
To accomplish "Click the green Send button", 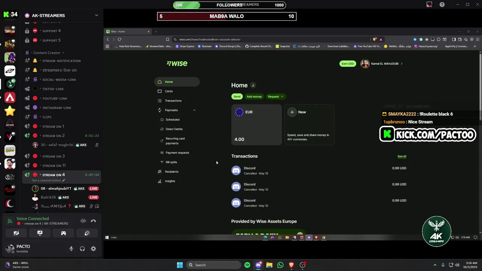I will pos(237,96).
